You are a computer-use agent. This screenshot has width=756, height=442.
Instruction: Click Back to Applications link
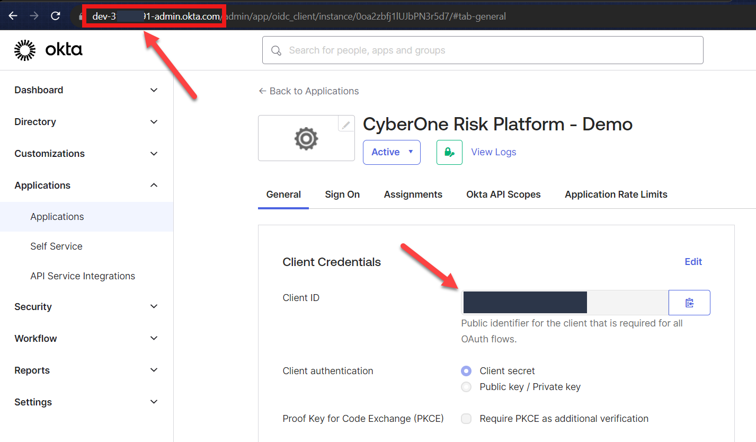pos(308,91)
